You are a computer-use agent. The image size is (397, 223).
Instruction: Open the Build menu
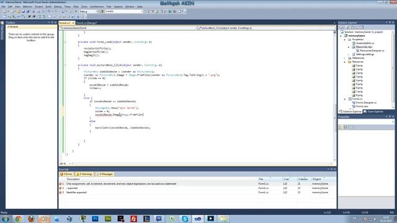48,7
